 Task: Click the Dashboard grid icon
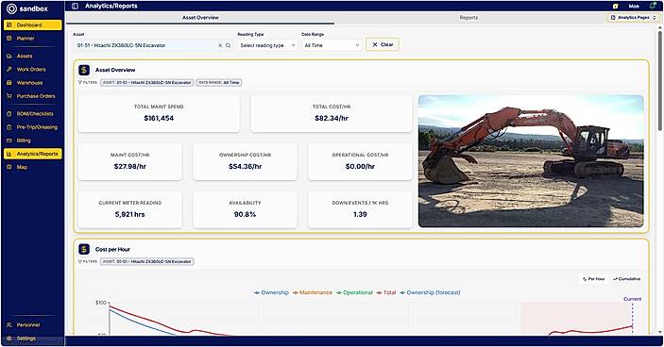point(9,25)
